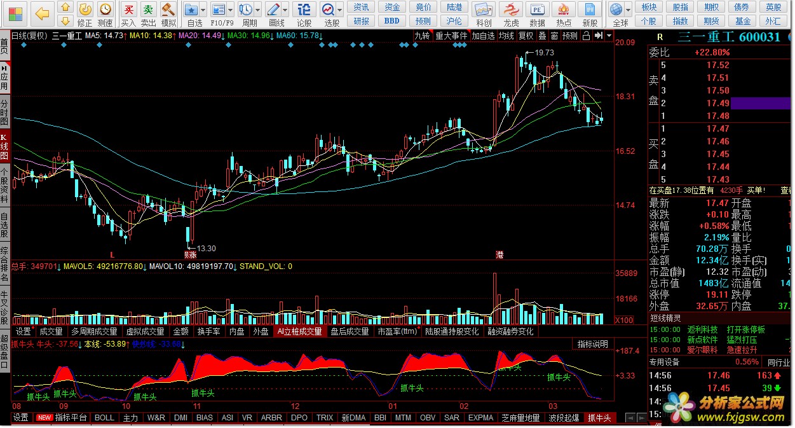Open the 热点 hot topics icon
The height and width of the screenshot is (428, 795).
coord(564,14)
